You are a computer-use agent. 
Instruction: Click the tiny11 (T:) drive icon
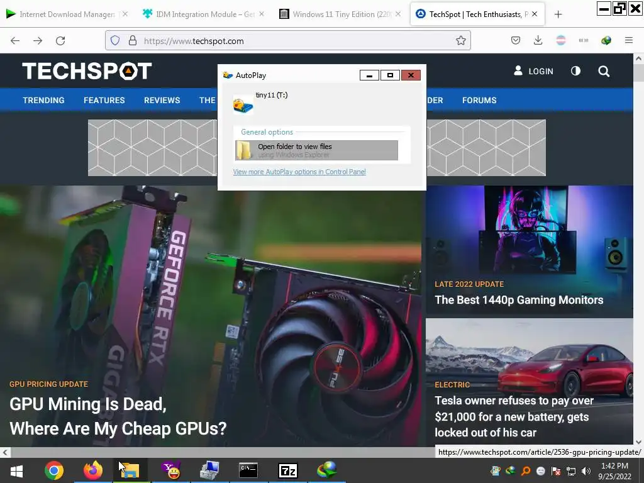click(x=243, y=104)
